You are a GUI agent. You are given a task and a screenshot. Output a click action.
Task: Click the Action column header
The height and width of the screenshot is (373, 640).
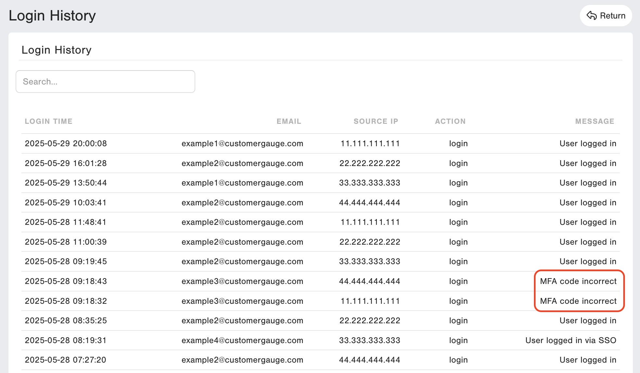[x=450, y=121]
